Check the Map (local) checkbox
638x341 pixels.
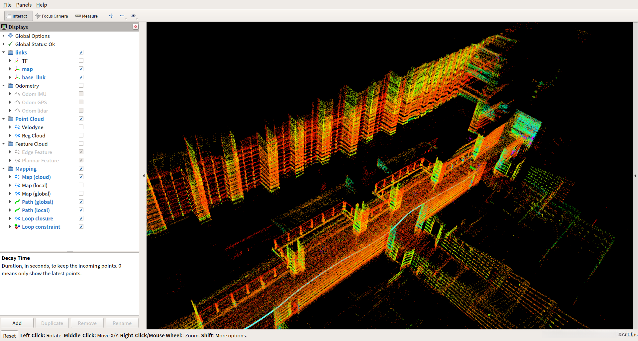pos(81,185)
